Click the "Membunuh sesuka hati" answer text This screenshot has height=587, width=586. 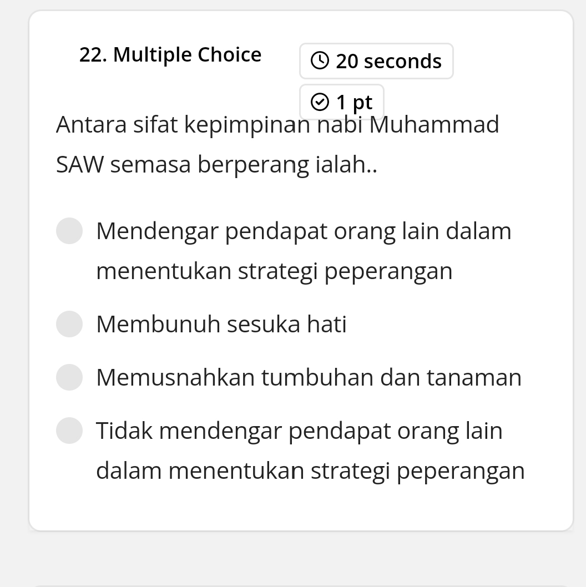pyautogui.click(x=221, y=324)
